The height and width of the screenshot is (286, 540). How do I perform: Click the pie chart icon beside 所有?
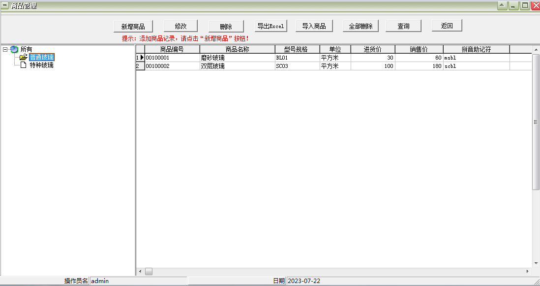(14, 50)
